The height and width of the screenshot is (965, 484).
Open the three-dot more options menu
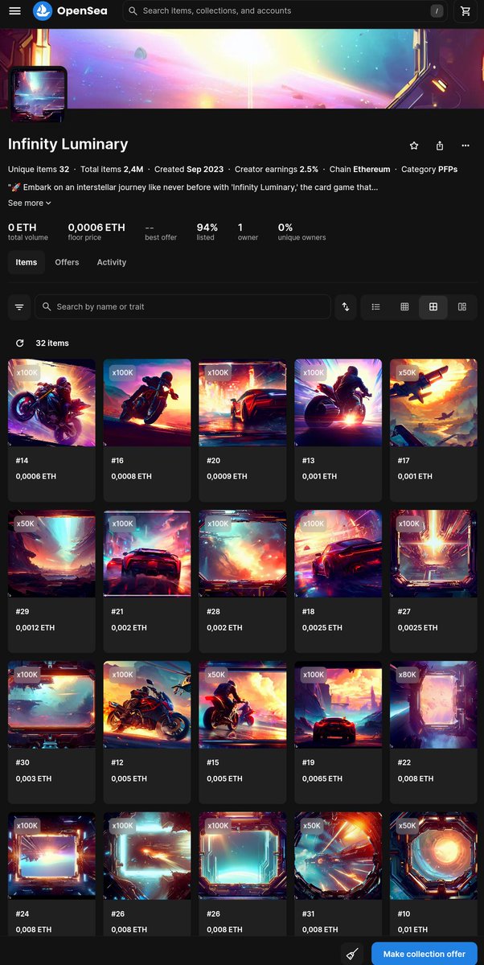466,146
